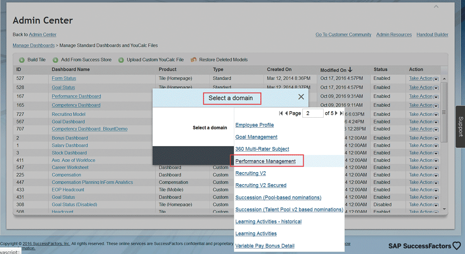Click the Restore Deleted Models icon

pyautogui.click(x=193, y=60)
